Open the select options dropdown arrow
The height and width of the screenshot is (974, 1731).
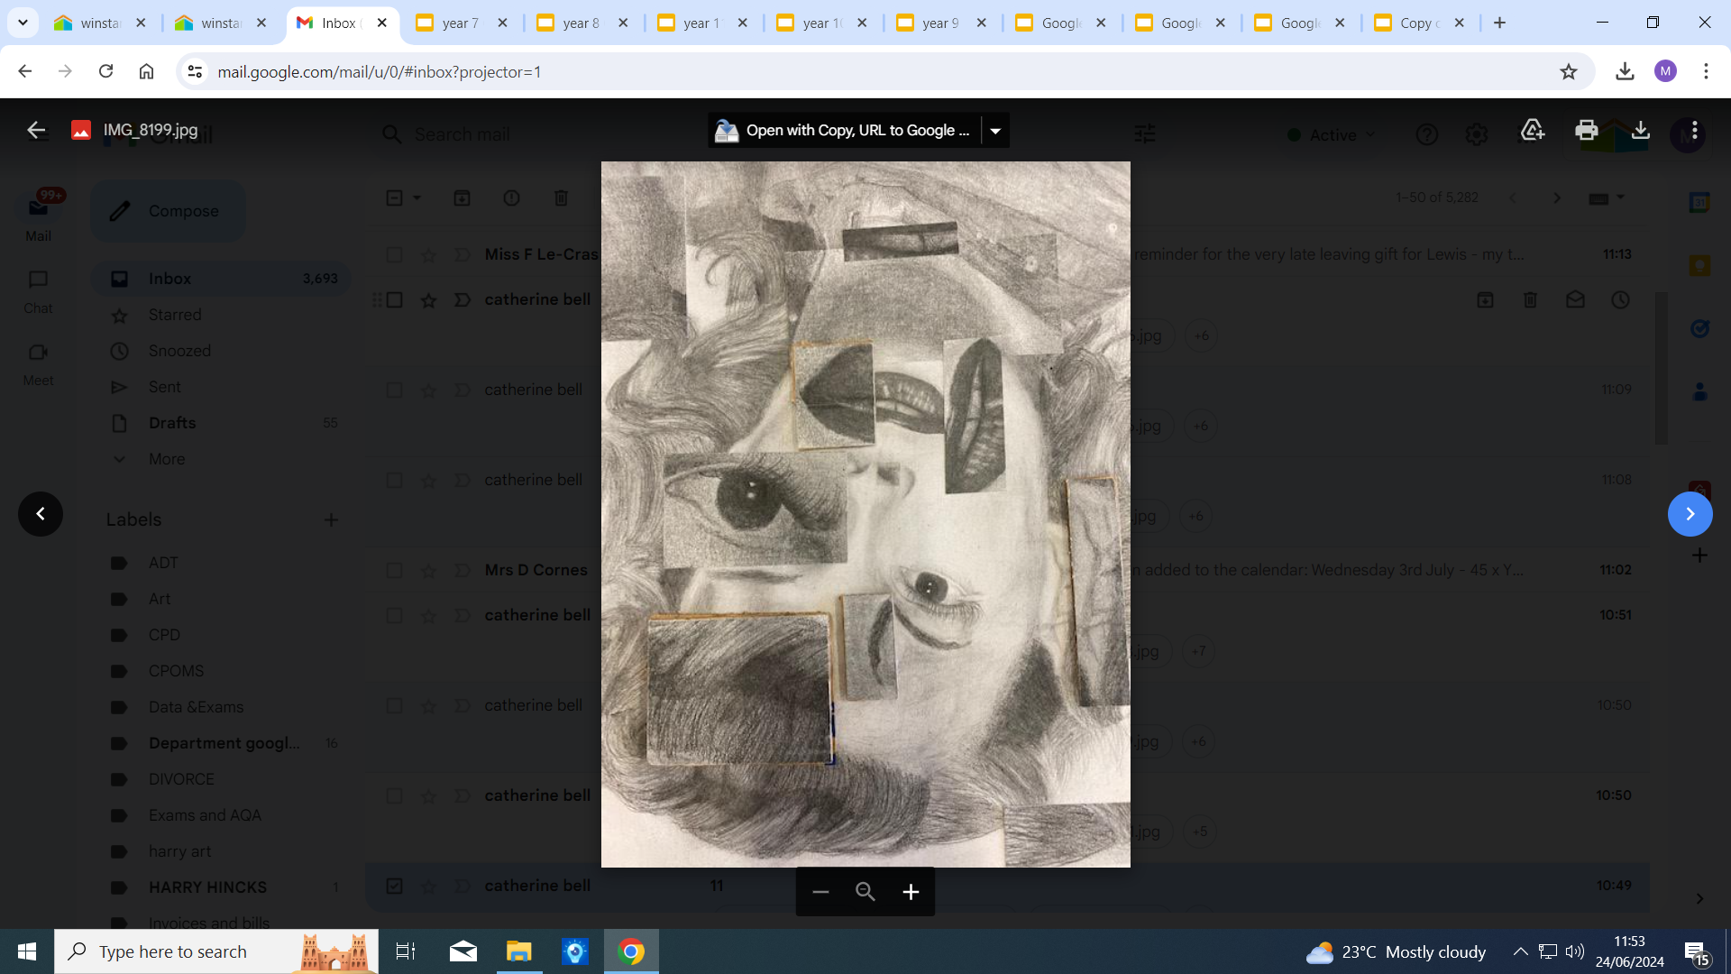(417, 198)
